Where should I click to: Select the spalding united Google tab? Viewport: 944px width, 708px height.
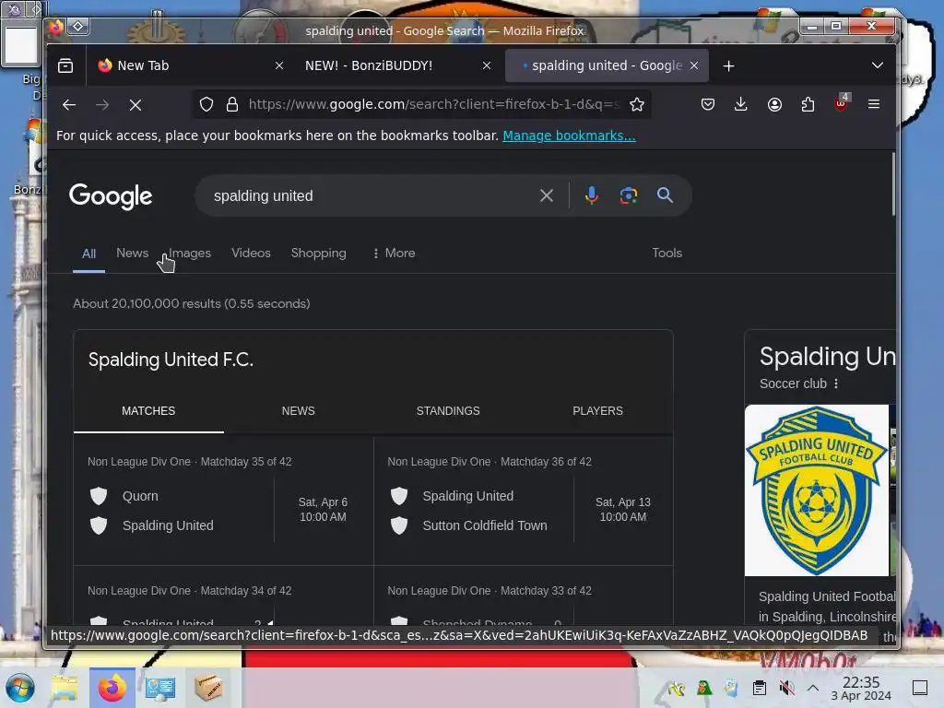[x=607, y=65]
